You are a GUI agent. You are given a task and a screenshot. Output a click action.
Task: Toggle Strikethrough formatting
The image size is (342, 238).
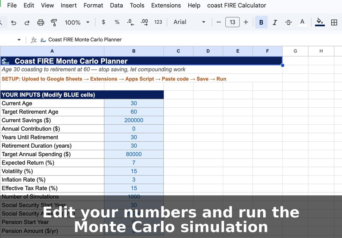tap(288, 22)
